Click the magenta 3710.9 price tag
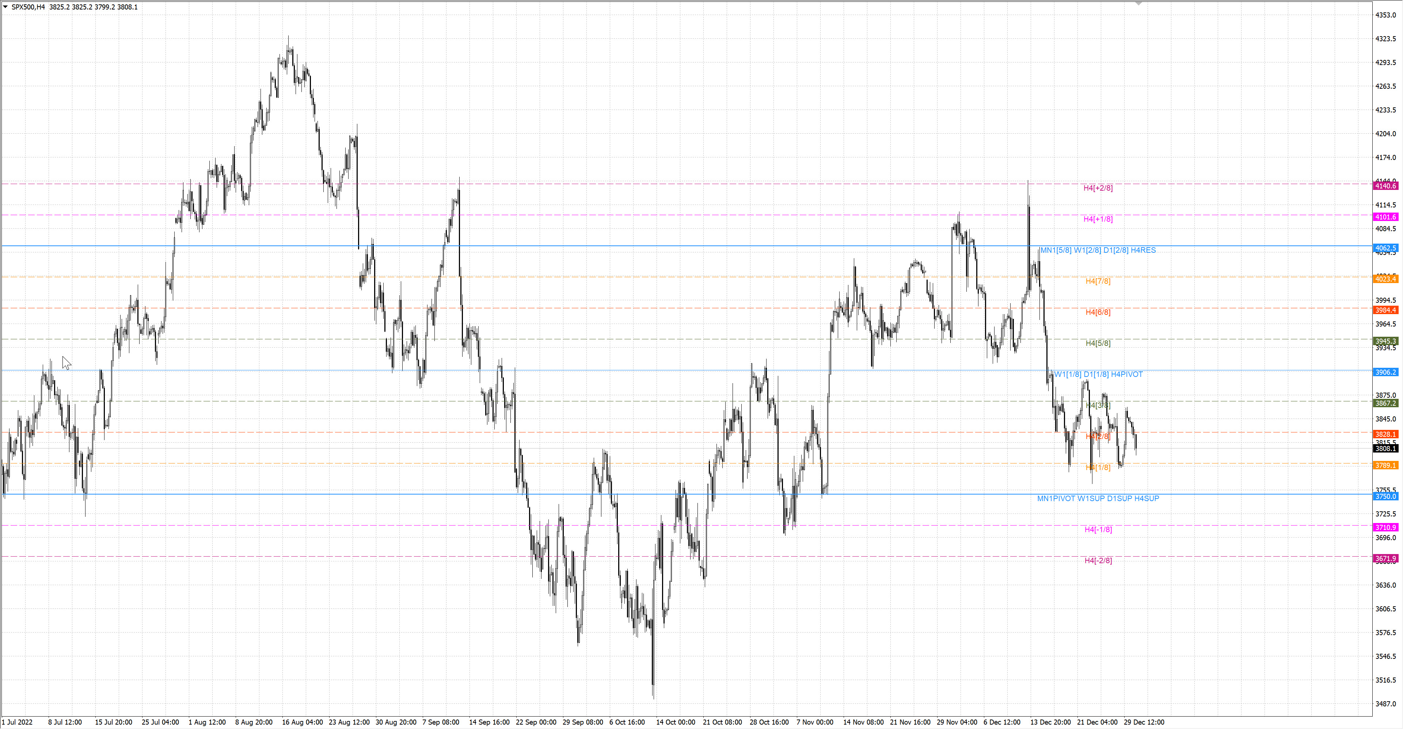 [1385, 527]
